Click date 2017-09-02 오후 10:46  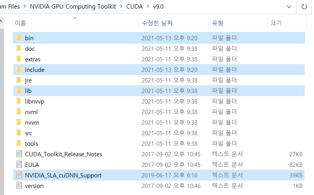[171, 186]
